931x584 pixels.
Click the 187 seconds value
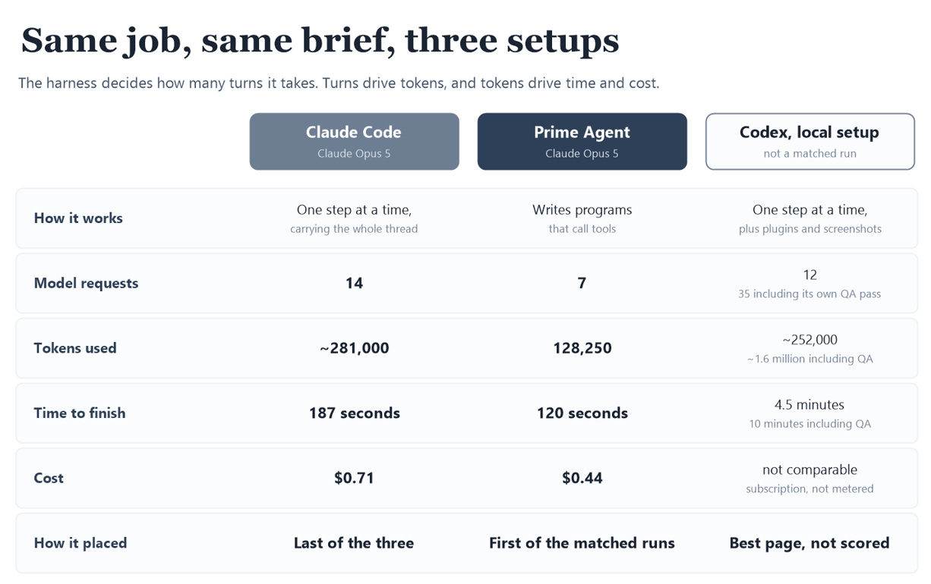[354, 413]
